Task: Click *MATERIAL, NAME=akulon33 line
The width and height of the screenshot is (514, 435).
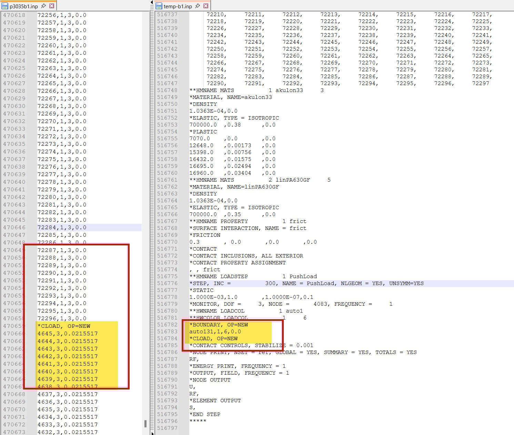Action: [231, 97]
